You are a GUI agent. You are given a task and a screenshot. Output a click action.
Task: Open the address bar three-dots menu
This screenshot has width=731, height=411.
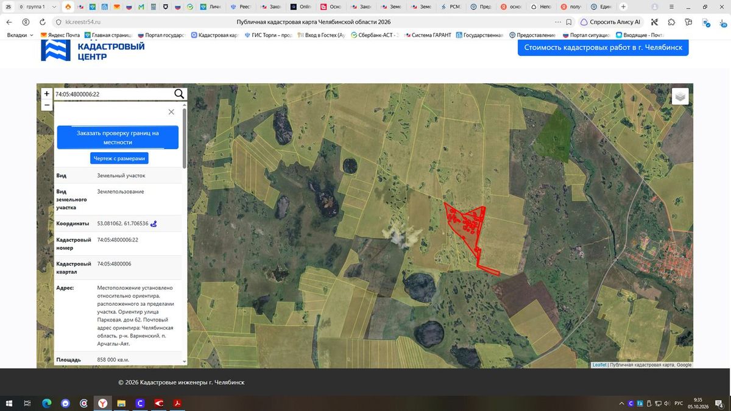click(558, 22)
